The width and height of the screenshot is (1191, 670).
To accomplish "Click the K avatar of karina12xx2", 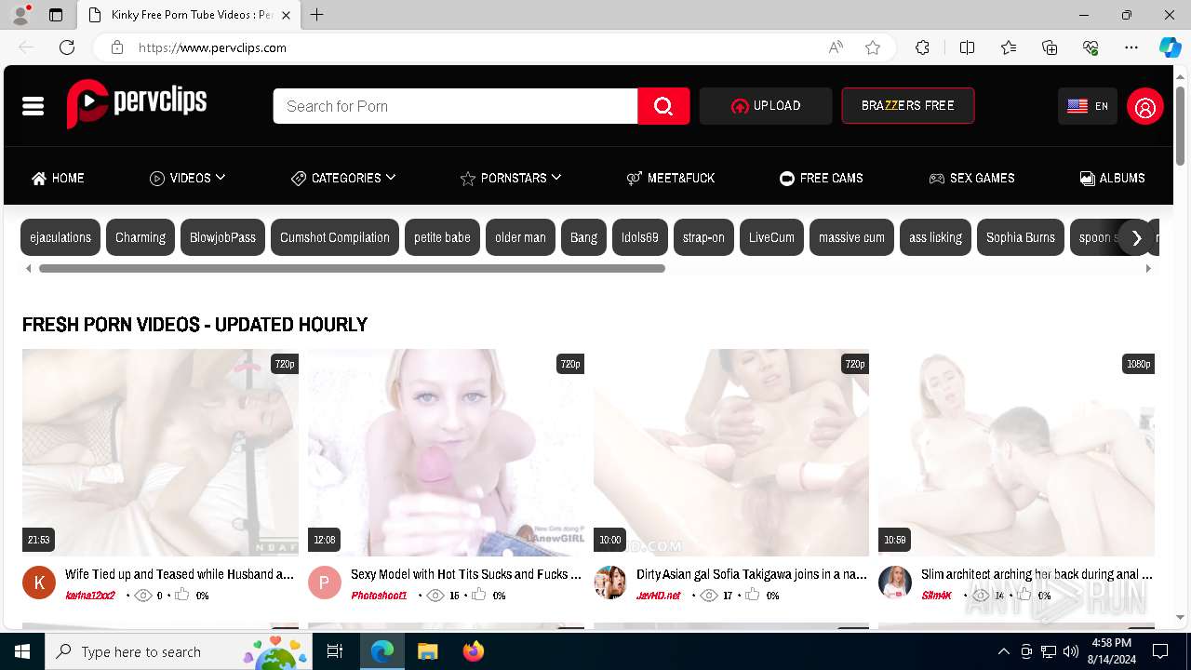I will (39, 583).
